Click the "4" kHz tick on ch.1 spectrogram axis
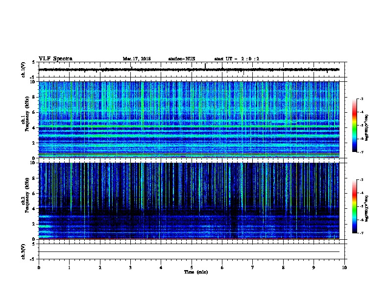The image size is (388, 300). pyautogui.click(x=34, y=128)
